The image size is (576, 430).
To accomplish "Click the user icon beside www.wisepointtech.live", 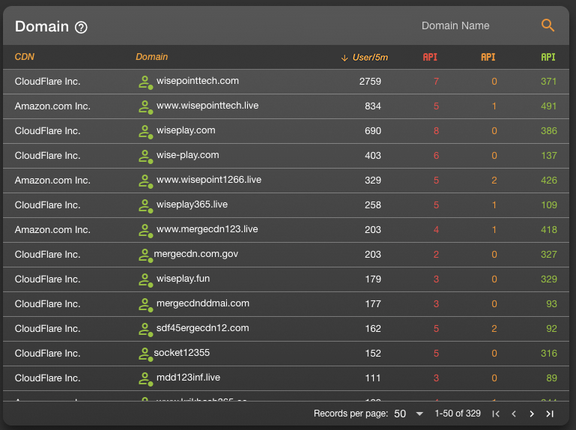I will 145,107.
